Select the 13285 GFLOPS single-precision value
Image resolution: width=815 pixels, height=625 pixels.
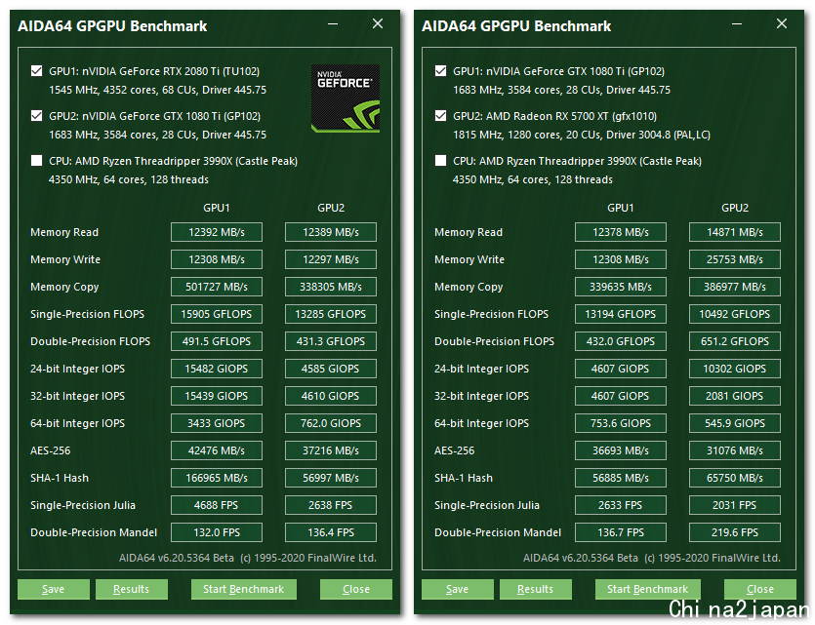coord(331,314)
